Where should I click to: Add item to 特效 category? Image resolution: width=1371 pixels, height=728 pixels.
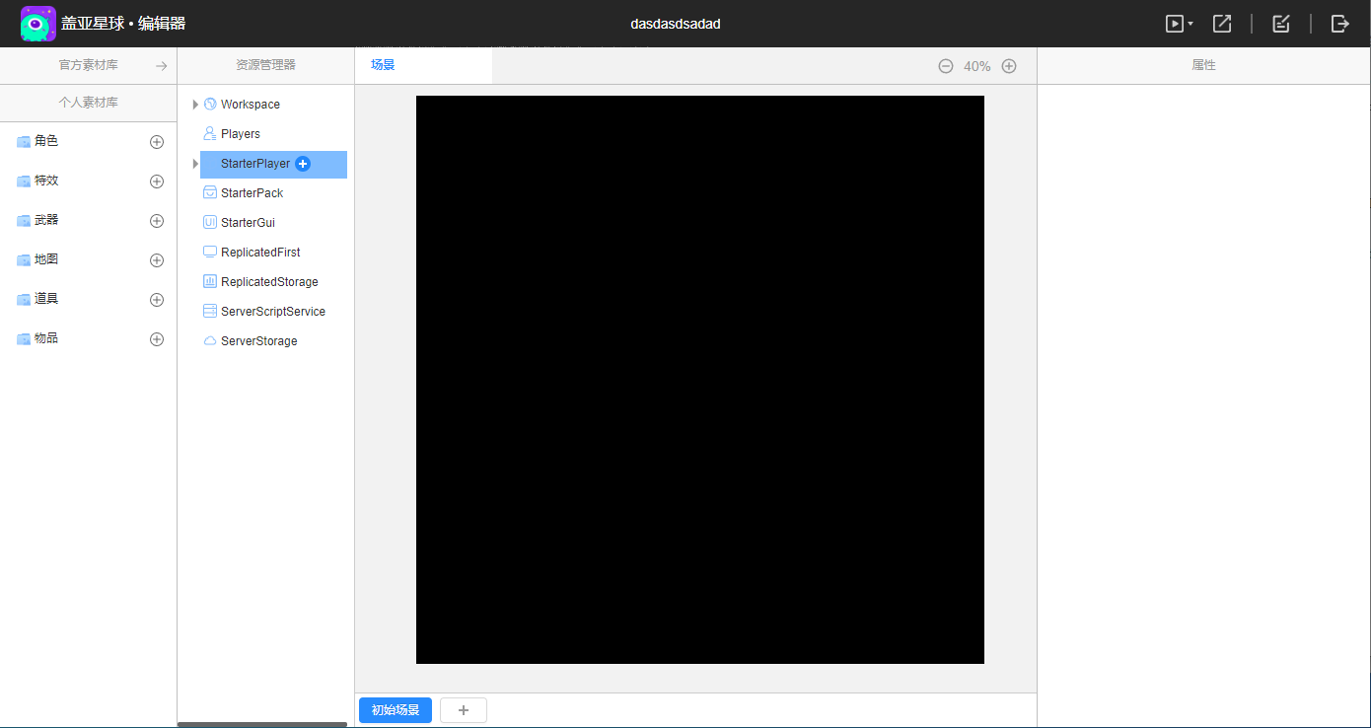[x=156, y=182]
